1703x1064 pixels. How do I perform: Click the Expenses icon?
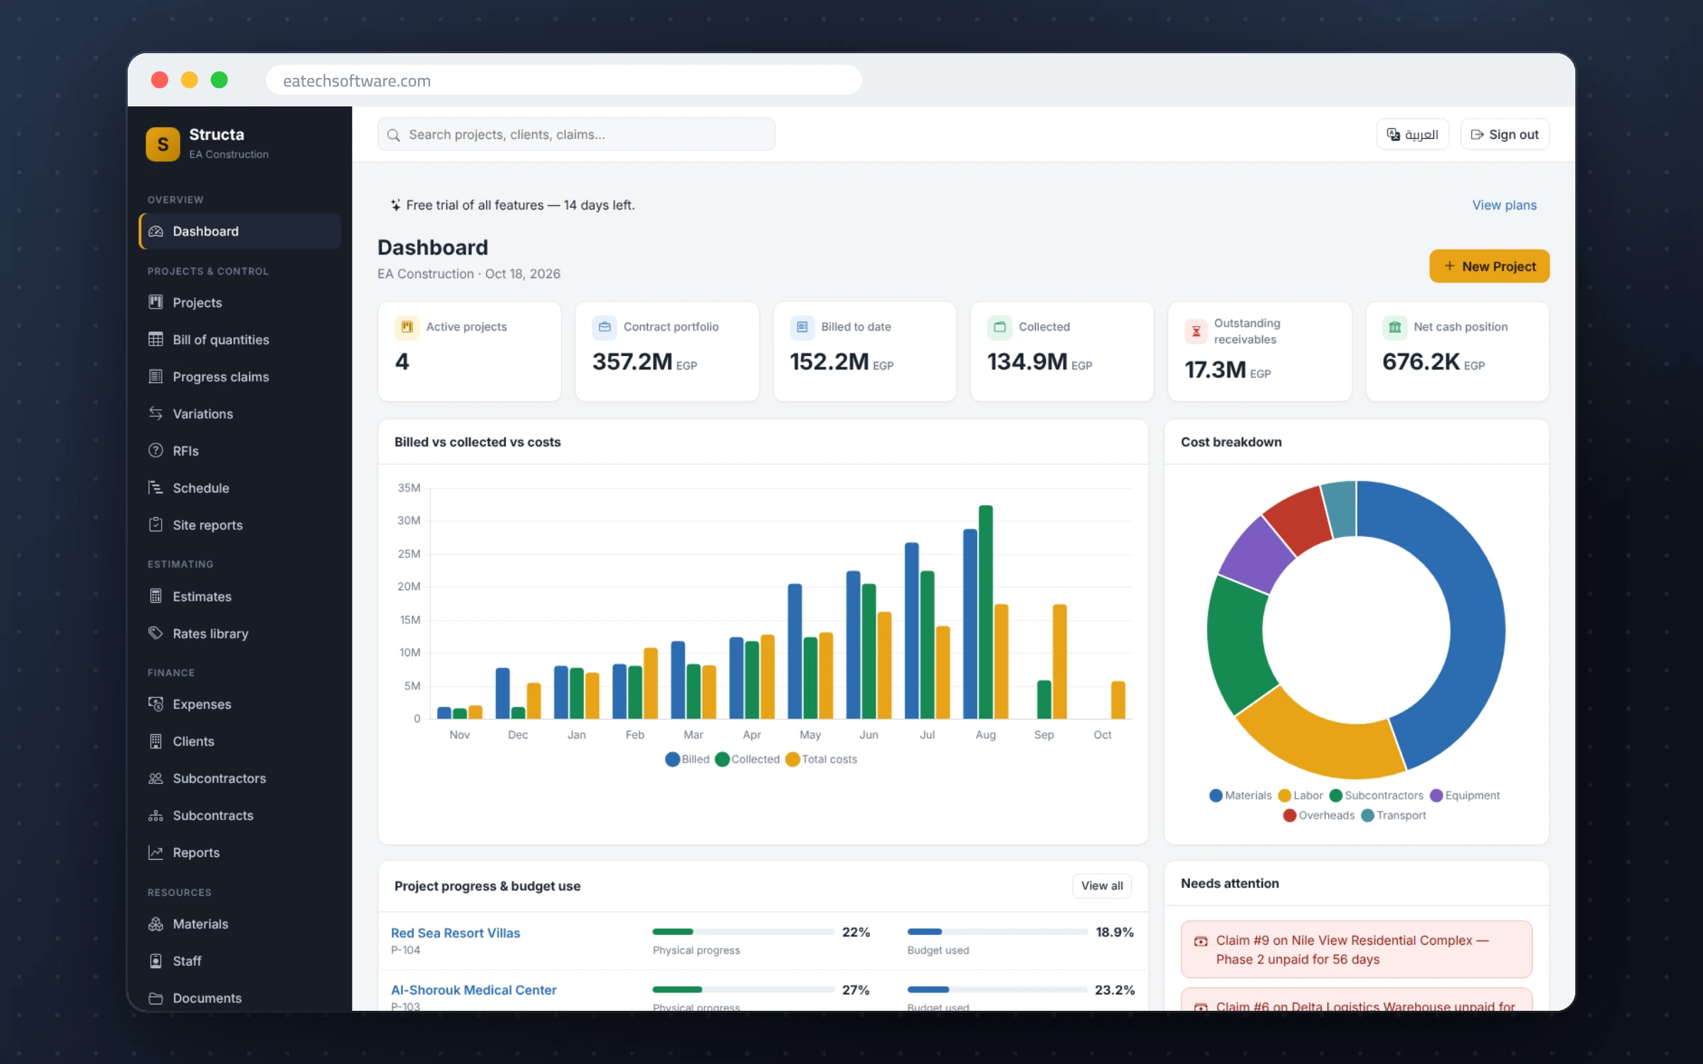tap(155, 704)
